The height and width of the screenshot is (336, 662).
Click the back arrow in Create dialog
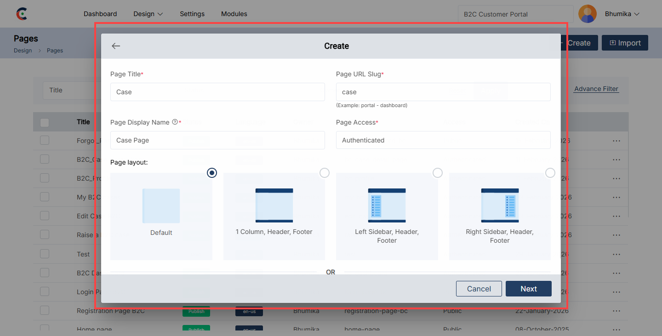pyautogui.click(x=116, y=46)
